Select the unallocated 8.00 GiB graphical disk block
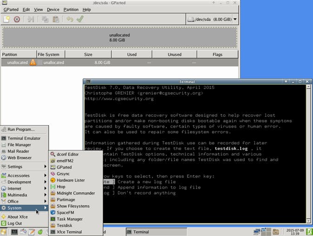 coord(119,37)
